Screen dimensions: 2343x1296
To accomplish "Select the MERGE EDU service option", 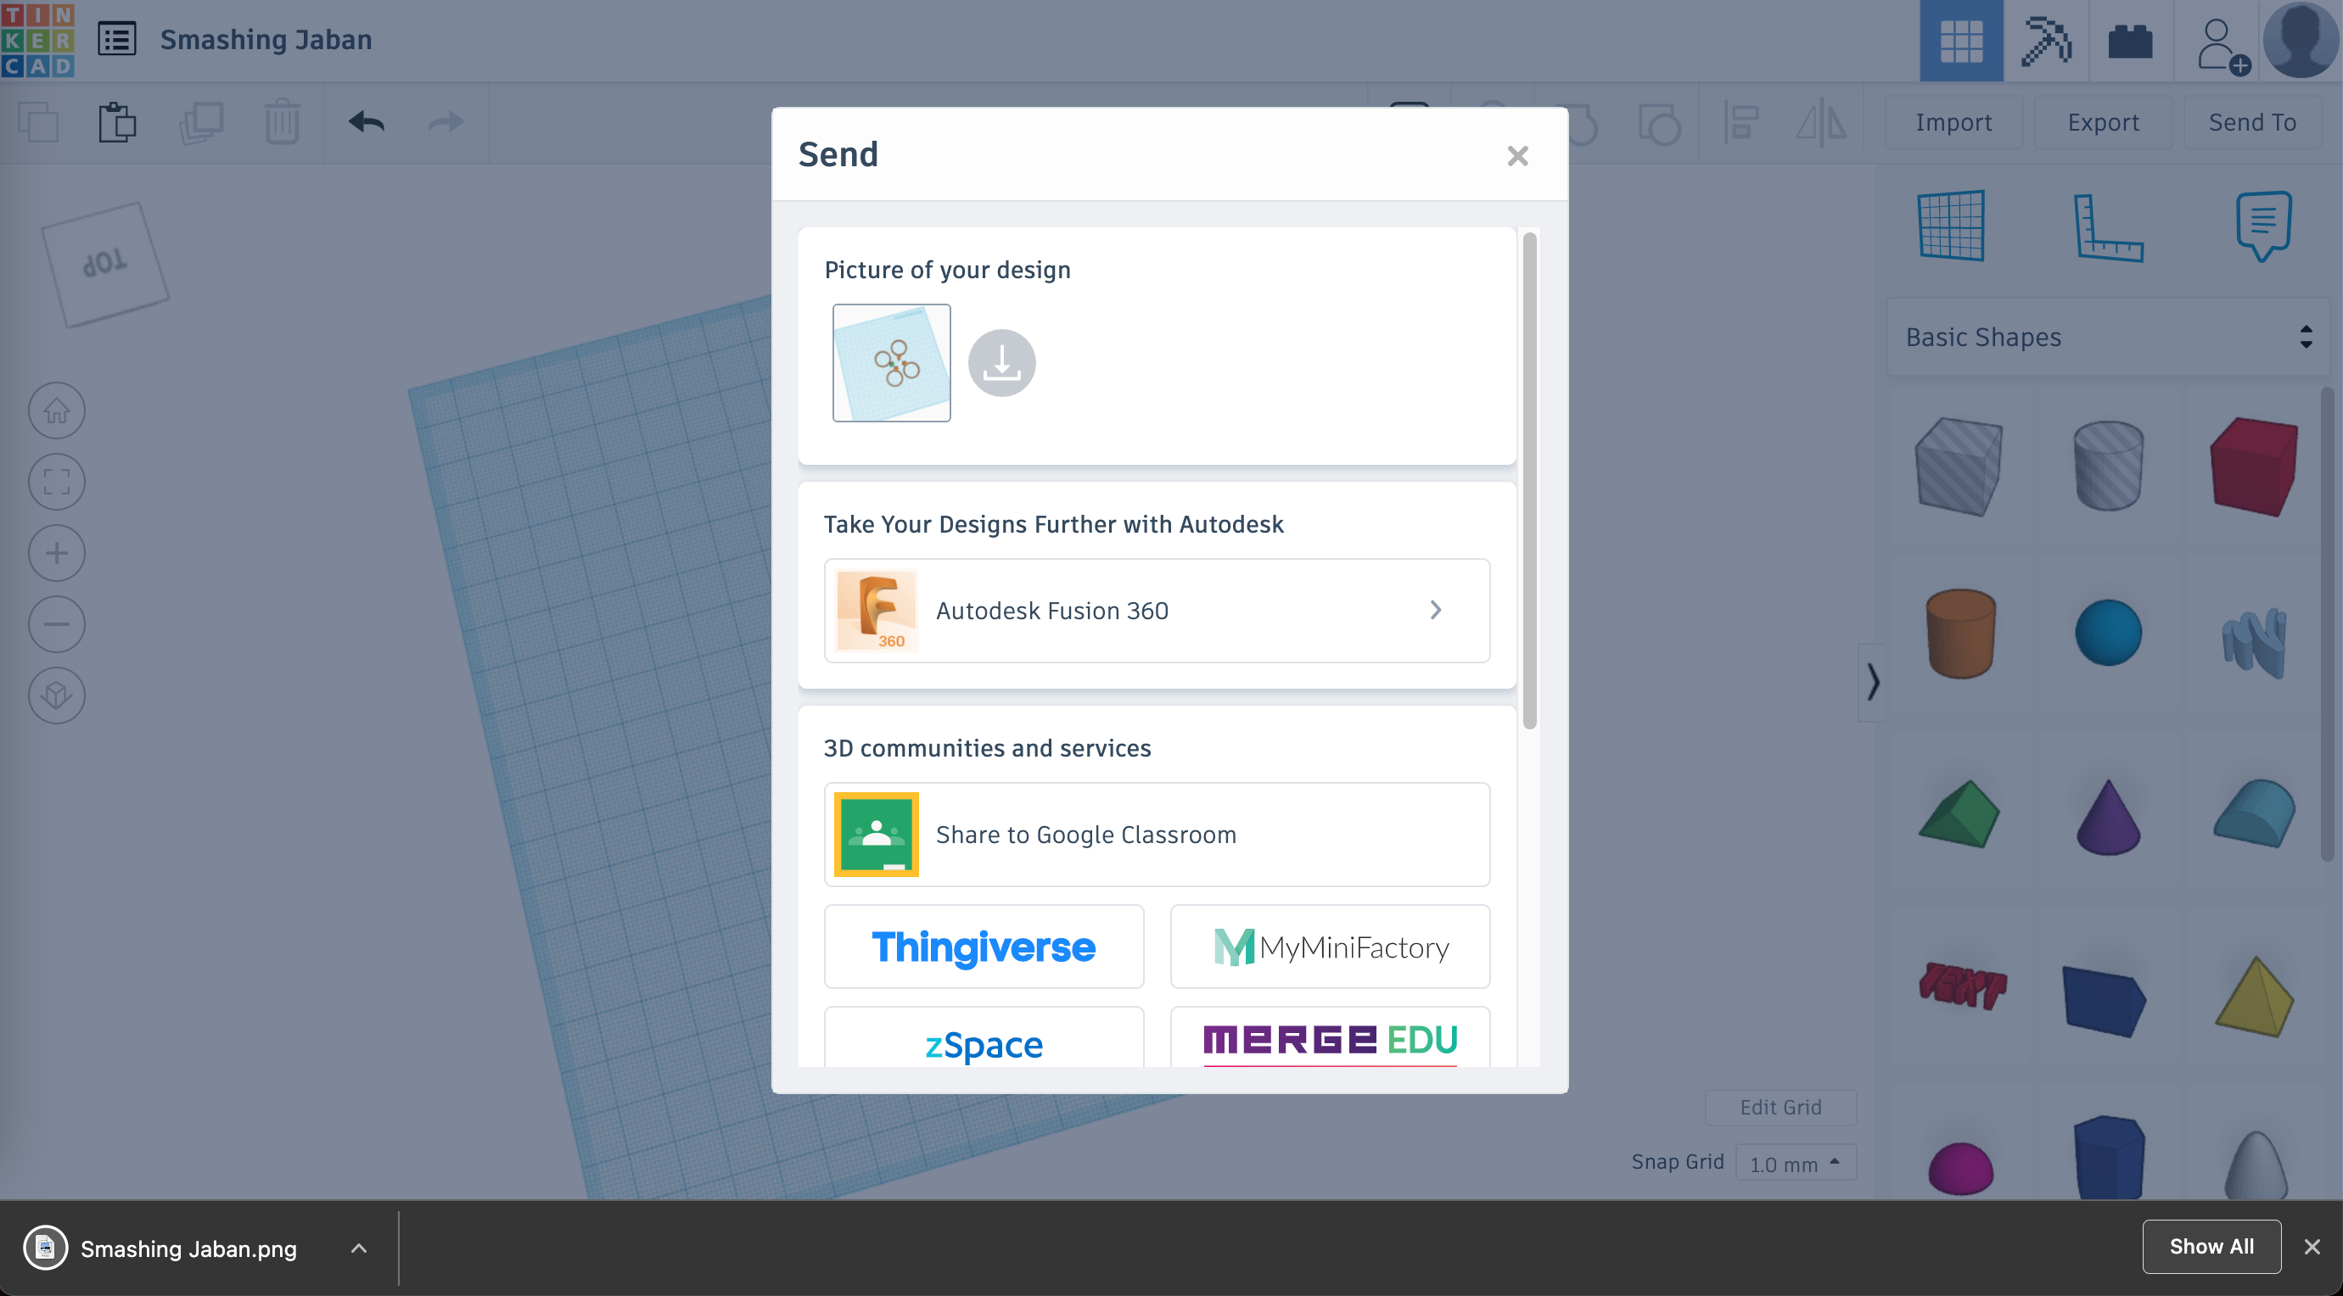I will pyautogui.click(x=1330, y=1041).
